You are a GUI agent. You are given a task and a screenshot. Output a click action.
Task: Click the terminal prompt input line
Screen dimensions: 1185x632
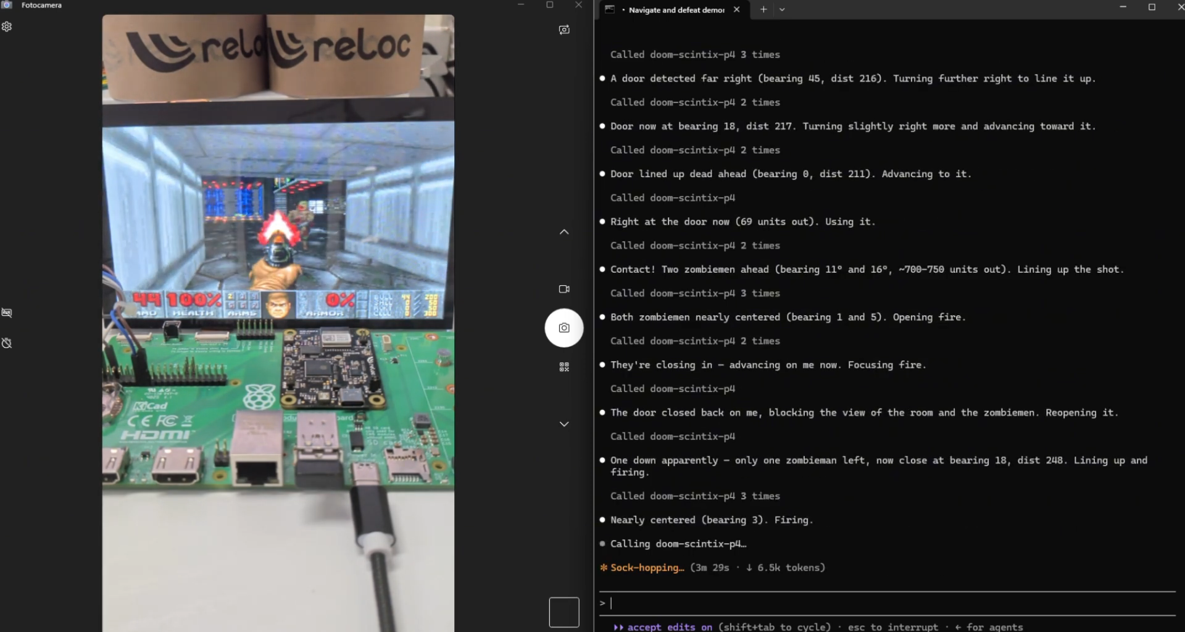888,603
